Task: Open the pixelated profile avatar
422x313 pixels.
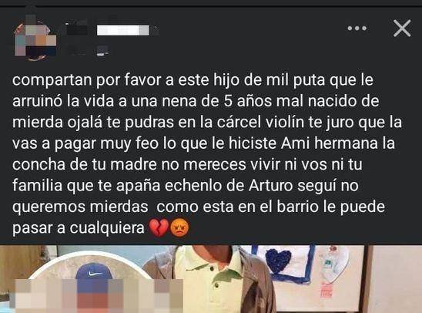Action: 35,38
